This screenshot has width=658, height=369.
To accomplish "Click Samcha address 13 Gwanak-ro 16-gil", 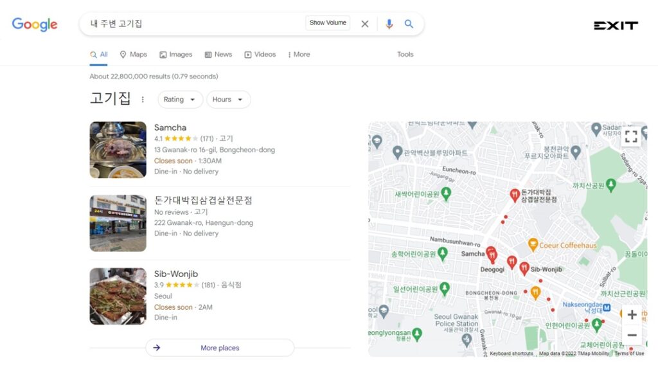I will tap(215, 150).
